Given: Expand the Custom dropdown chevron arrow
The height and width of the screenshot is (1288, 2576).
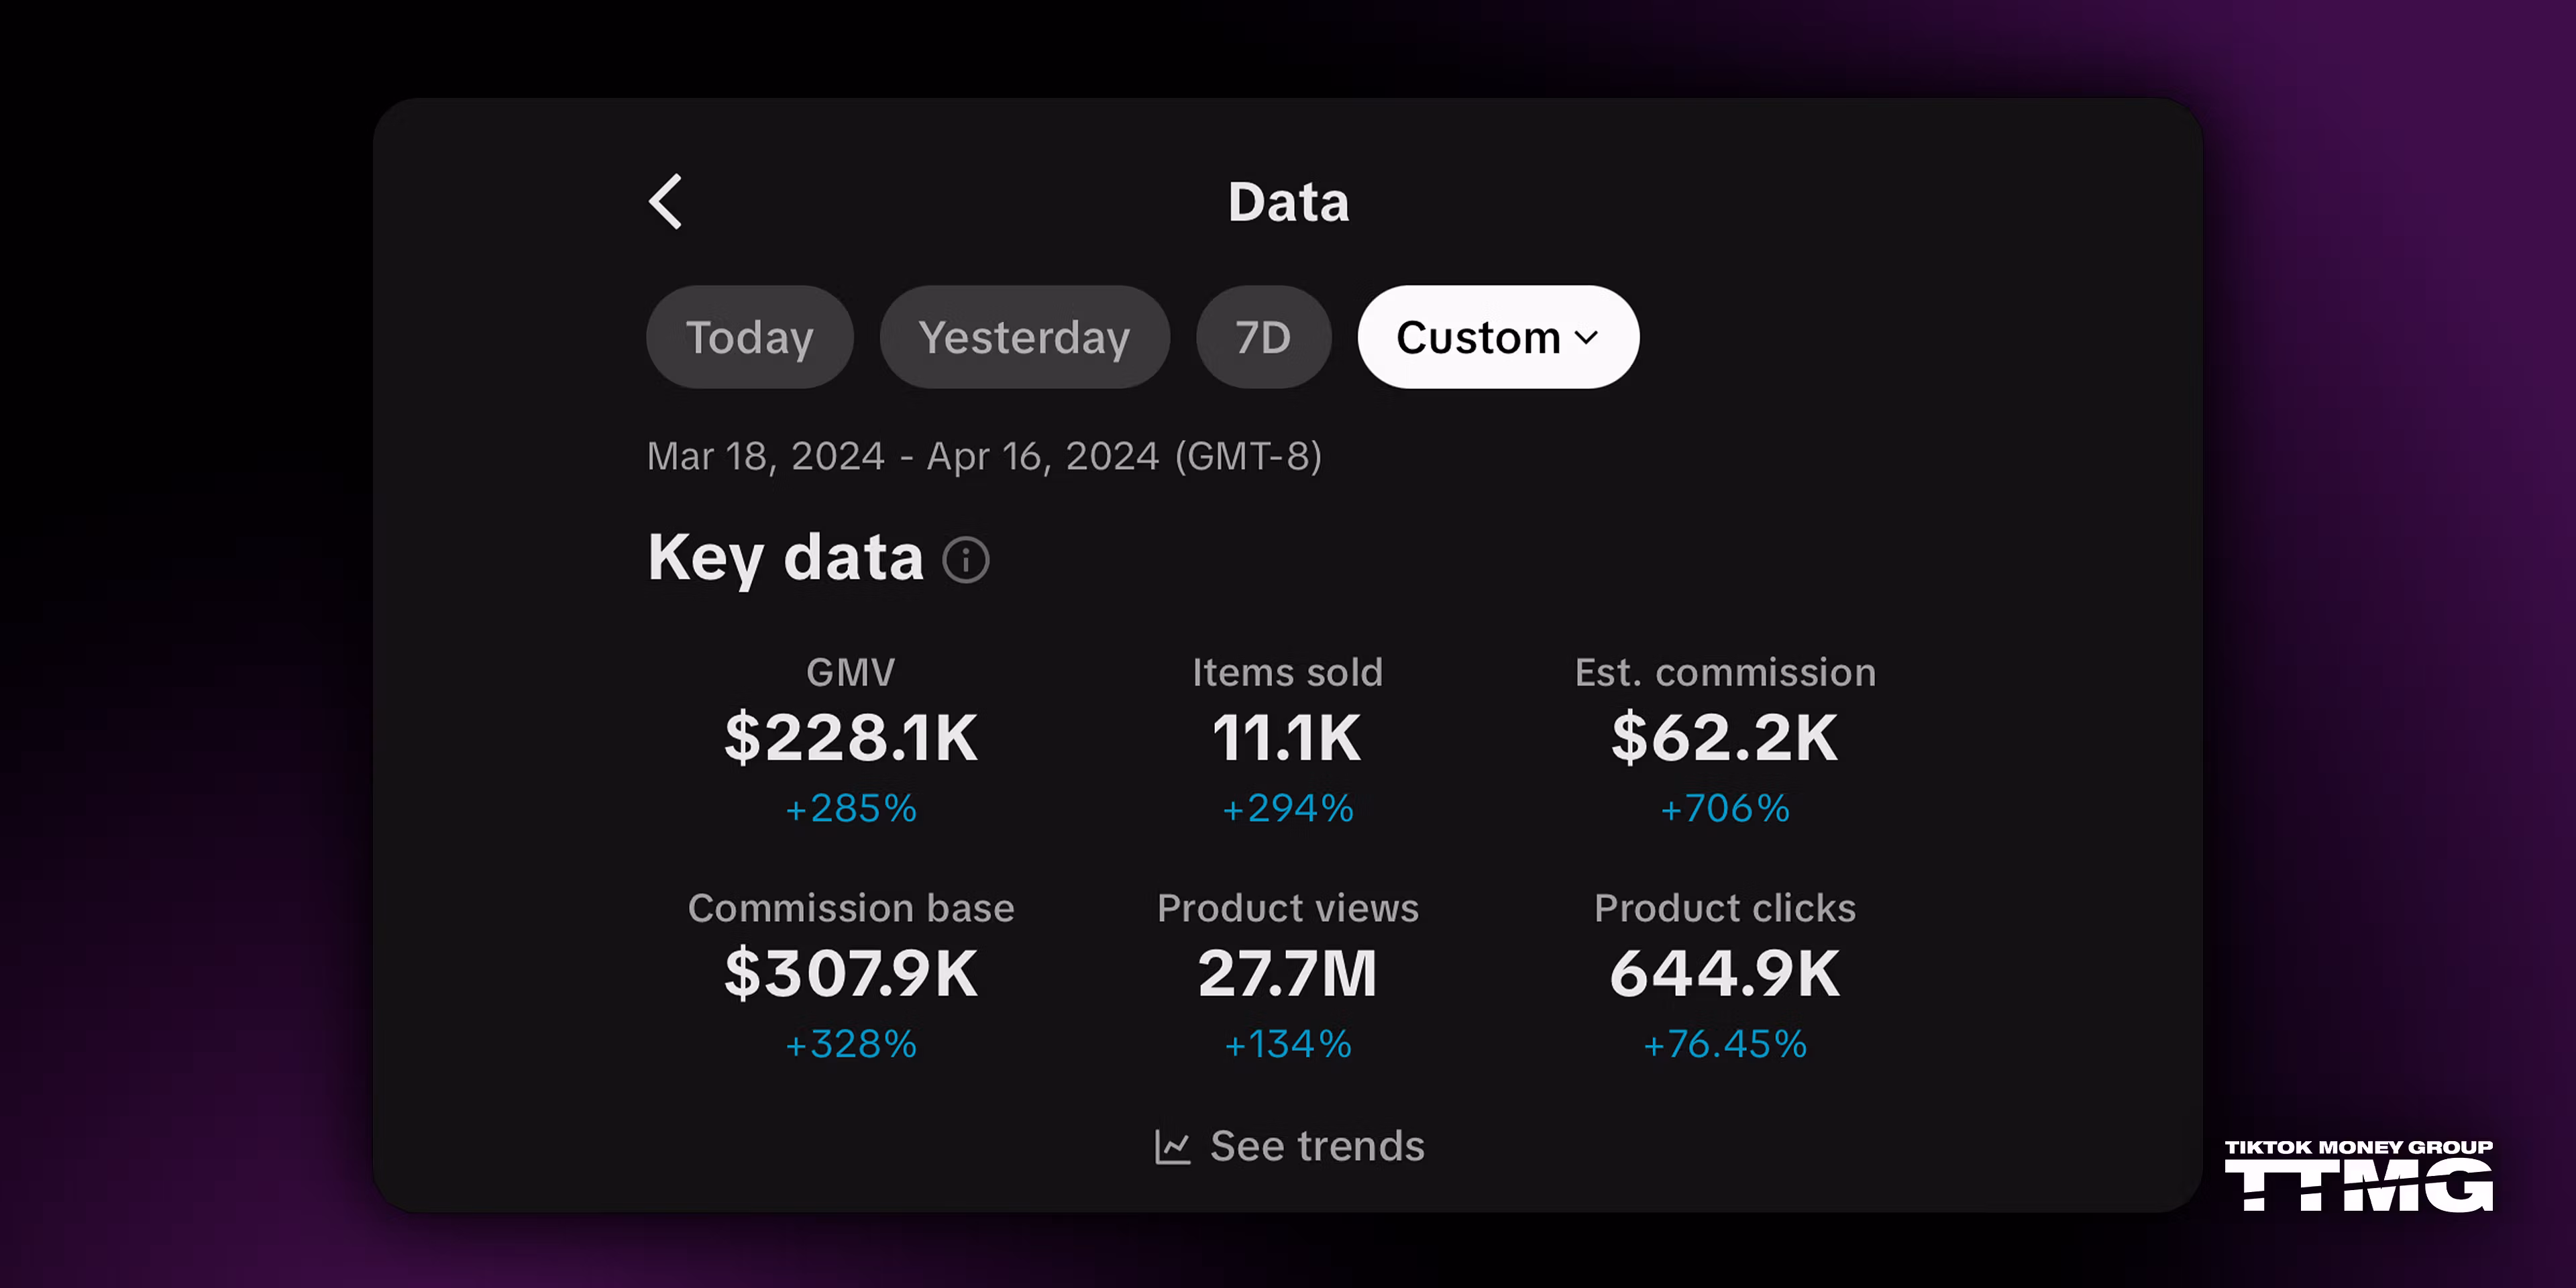Looking at the screenshot, I should pos(1586,338).
